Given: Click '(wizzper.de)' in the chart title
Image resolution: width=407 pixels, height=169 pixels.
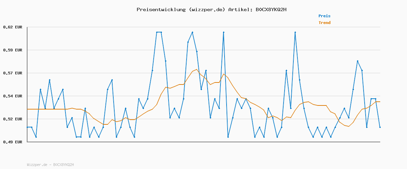Looking at the screenshot, I should click(207, 9).
